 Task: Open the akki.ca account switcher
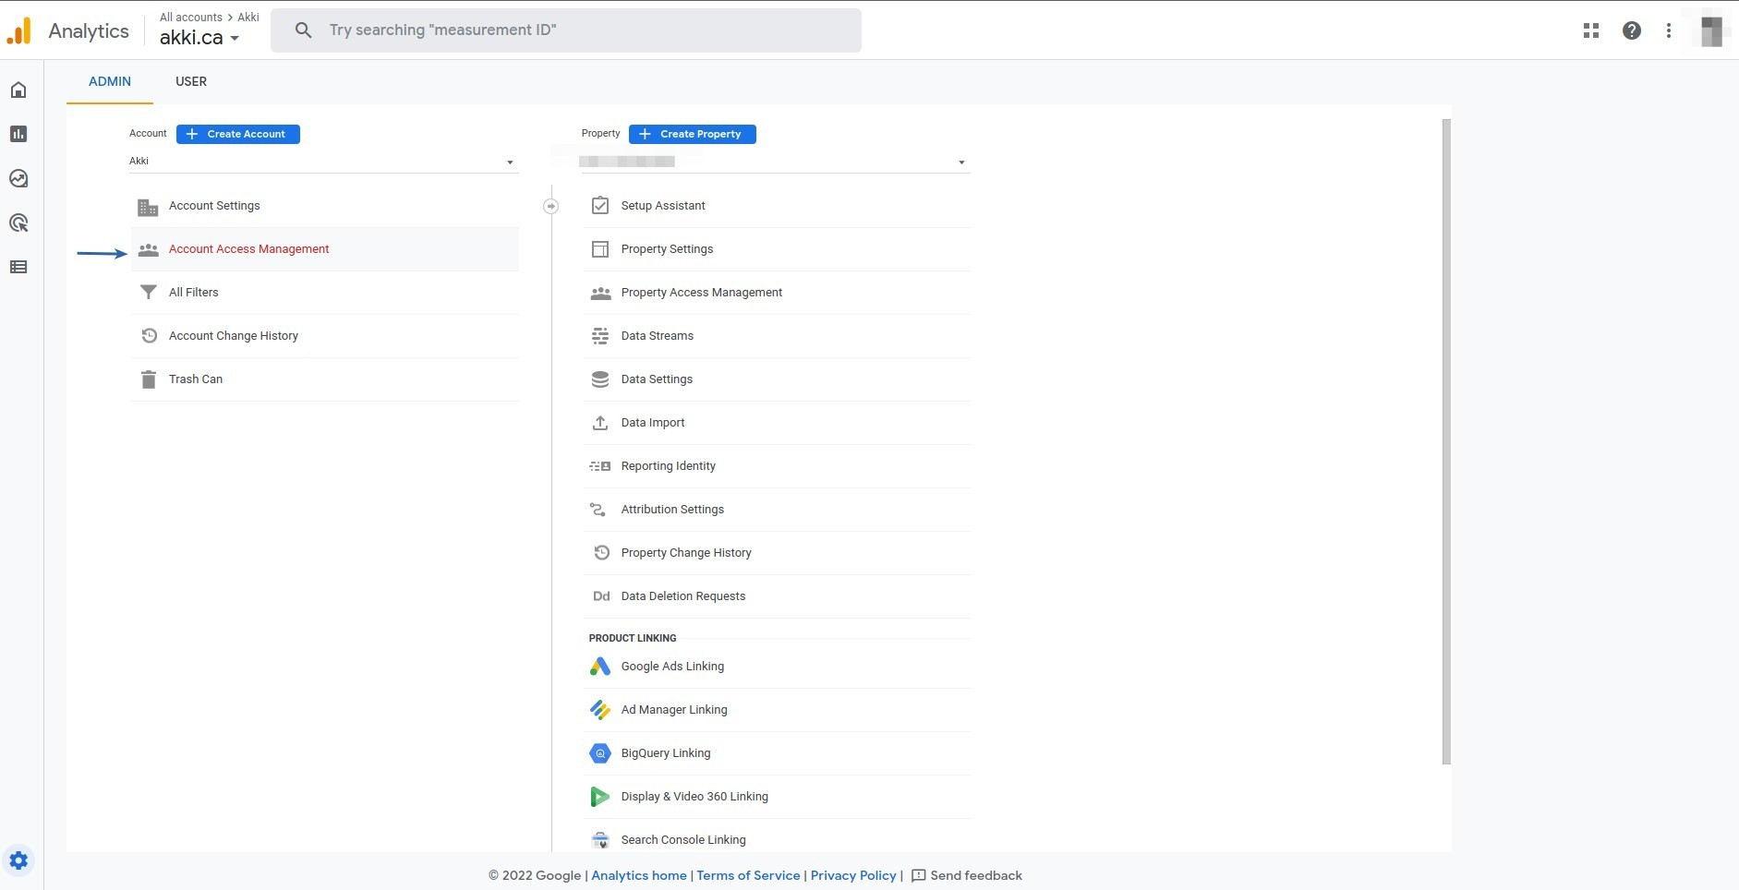199,38
